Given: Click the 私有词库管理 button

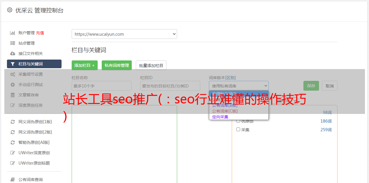Looking at the screenshot, I should click(x=117, y=65).
